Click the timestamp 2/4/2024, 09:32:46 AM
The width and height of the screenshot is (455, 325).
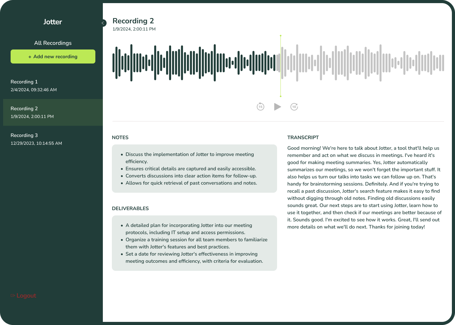point(34,90)
